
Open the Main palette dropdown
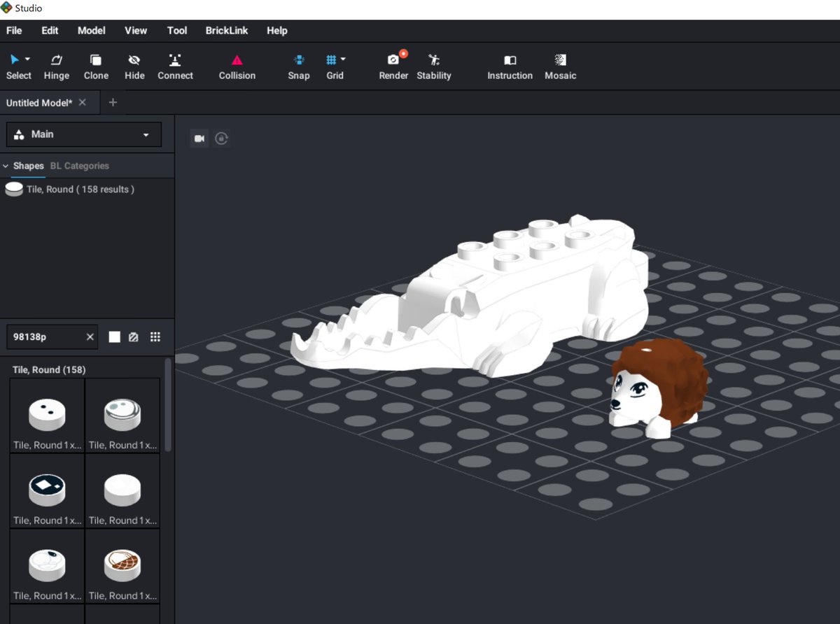[84, 134]
